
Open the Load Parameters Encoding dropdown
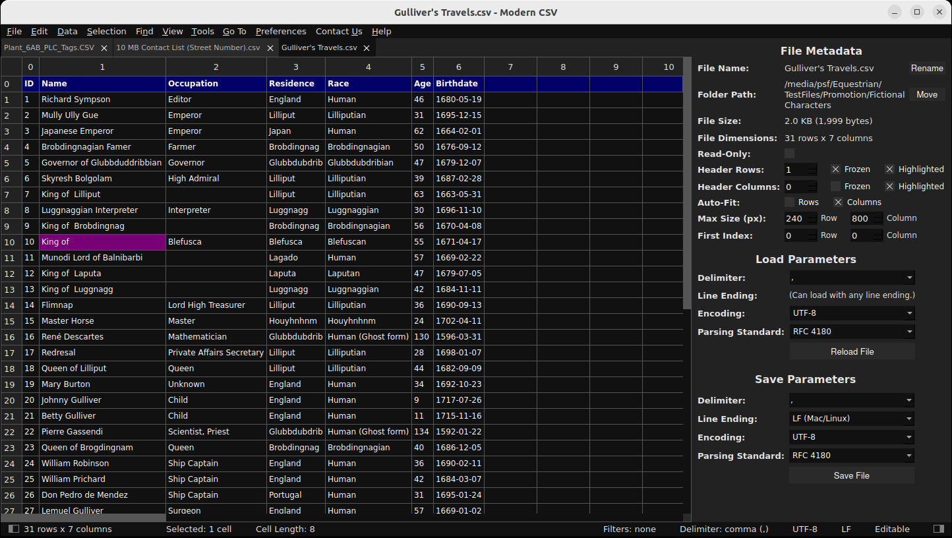tap(852, 313)
